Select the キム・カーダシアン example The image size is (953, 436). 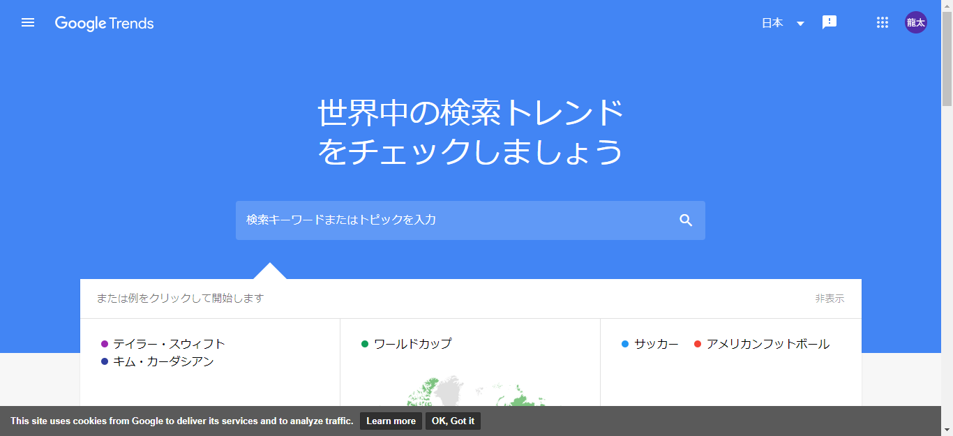163,361
